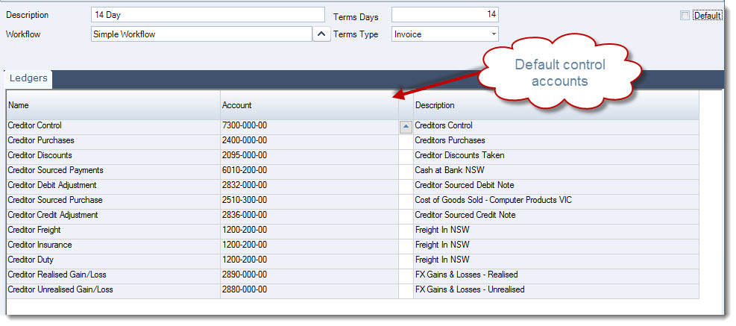
Task: Sort by the Name column header
Action: (x=113, y=105)
